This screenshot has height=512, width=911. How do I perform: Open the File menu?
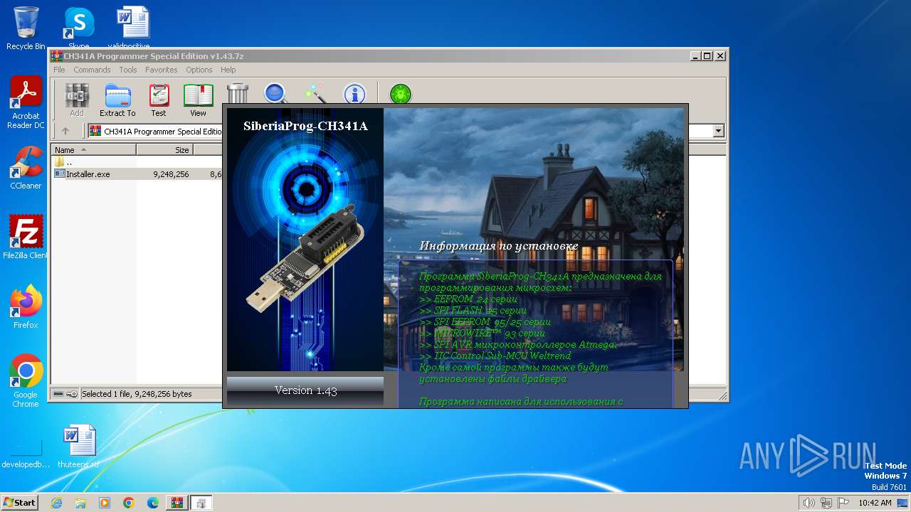[x=59, y=70]
